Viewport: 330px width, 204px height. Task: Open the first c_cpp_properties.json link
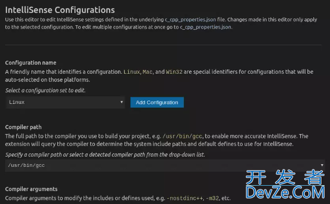tap(190, 20)
